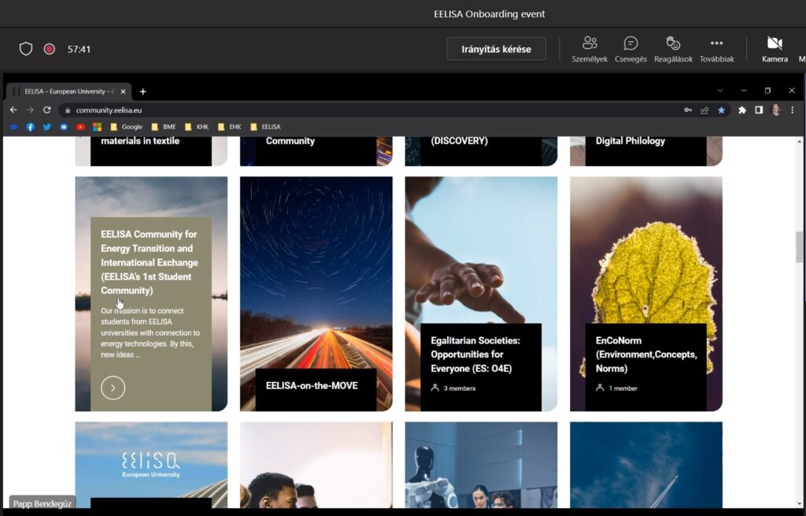Image resolution: width=806 pixels, height=516 pixels.
Task: Open the first blue bookmark icon
Action: tap(14, 127)
